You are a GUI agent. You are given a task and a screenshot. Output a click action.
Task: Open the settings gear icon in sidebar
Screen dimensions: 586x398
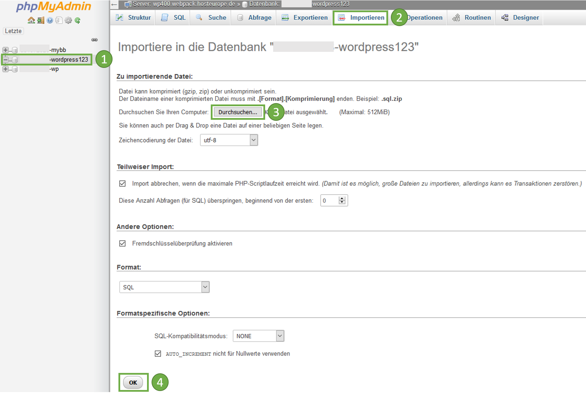pyautogui.click(x=68, y=20)
